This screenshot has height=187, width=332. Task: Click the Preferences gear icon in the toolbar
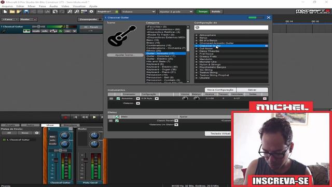tap(91, 11)
